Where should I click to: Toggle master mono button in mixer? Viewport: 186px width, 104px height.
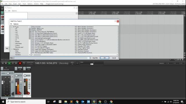[3, 73]
